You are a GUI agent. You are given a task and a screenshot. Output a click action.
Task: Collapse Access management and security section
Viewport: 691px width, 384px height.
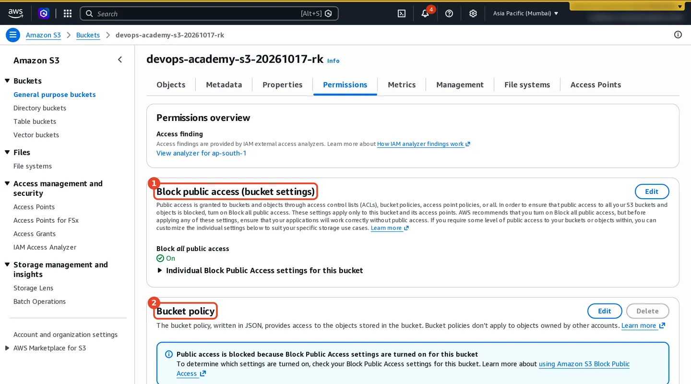pyautogui.click(x=7, y=183)
